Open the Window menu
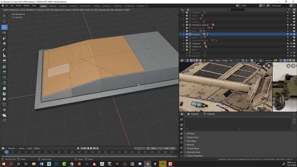The height and width of the screenshot is (167, 297). point(26,6)
